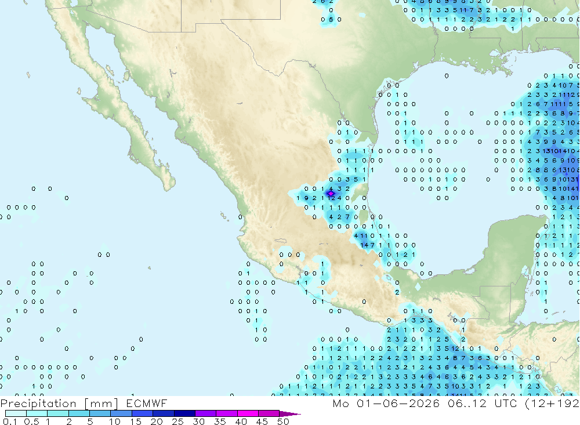Image resolution: width=580 pixels, height=425 pixels.
Task: Click the magenta diamond rainfall peak marker
Action: point(331,193)
